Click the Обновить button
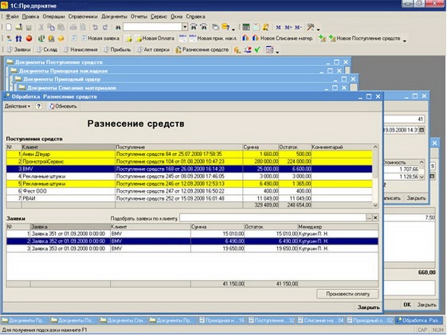Viewport: 447px width, 336px height. point(63,107)
